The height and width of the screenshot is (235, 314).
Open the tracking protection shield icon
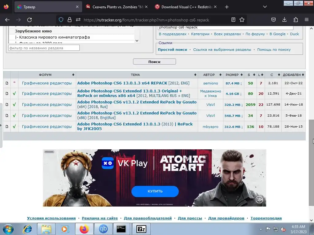click(61, 20)
